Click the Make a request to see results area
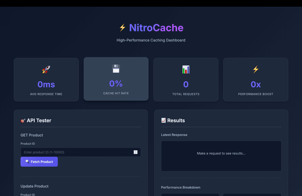Screen dimensions: 302x196 coord(221,153)
